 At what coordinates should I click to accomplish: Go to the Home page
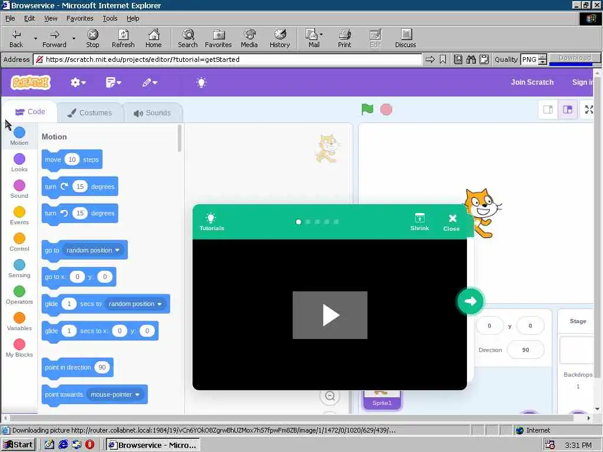point(154,38)
